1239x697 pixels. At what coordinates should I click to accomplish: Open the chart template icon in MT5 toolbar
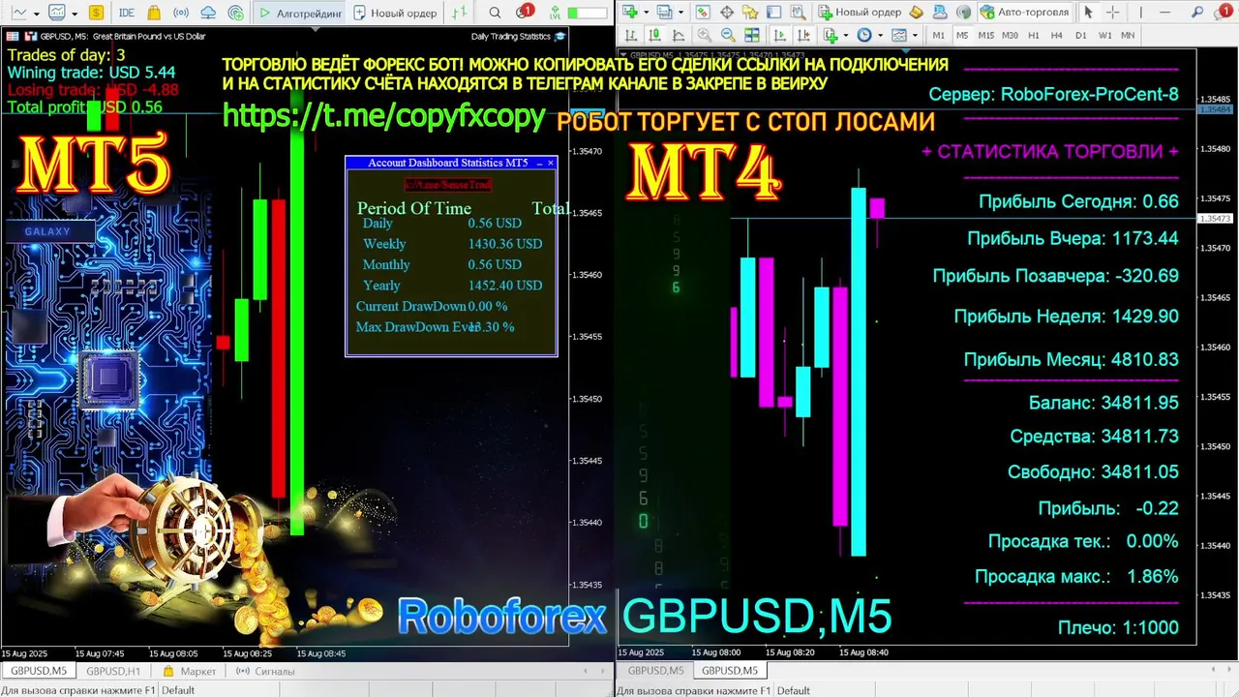coord(57,13)
